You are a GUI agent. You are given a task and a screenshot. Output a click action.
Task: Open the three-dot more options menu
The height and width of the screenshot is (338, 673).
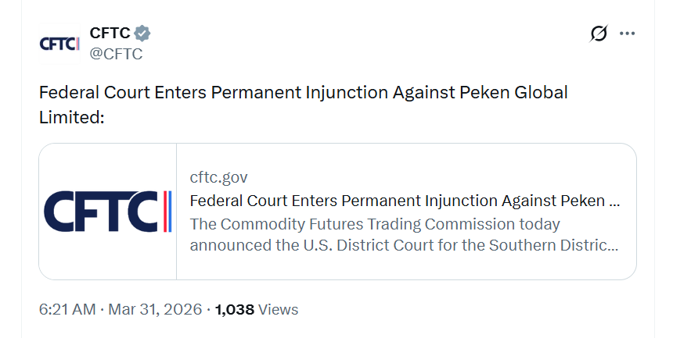coord(627,34)
